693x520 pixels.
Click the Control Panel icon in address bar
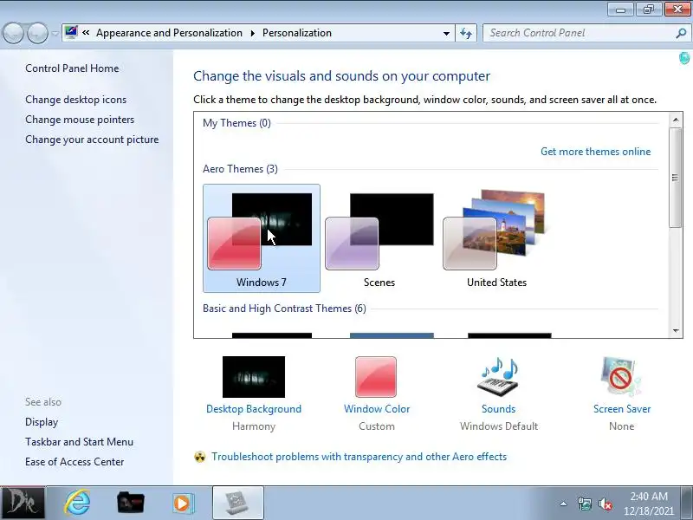pyautogui.click(x=71, y=32)
